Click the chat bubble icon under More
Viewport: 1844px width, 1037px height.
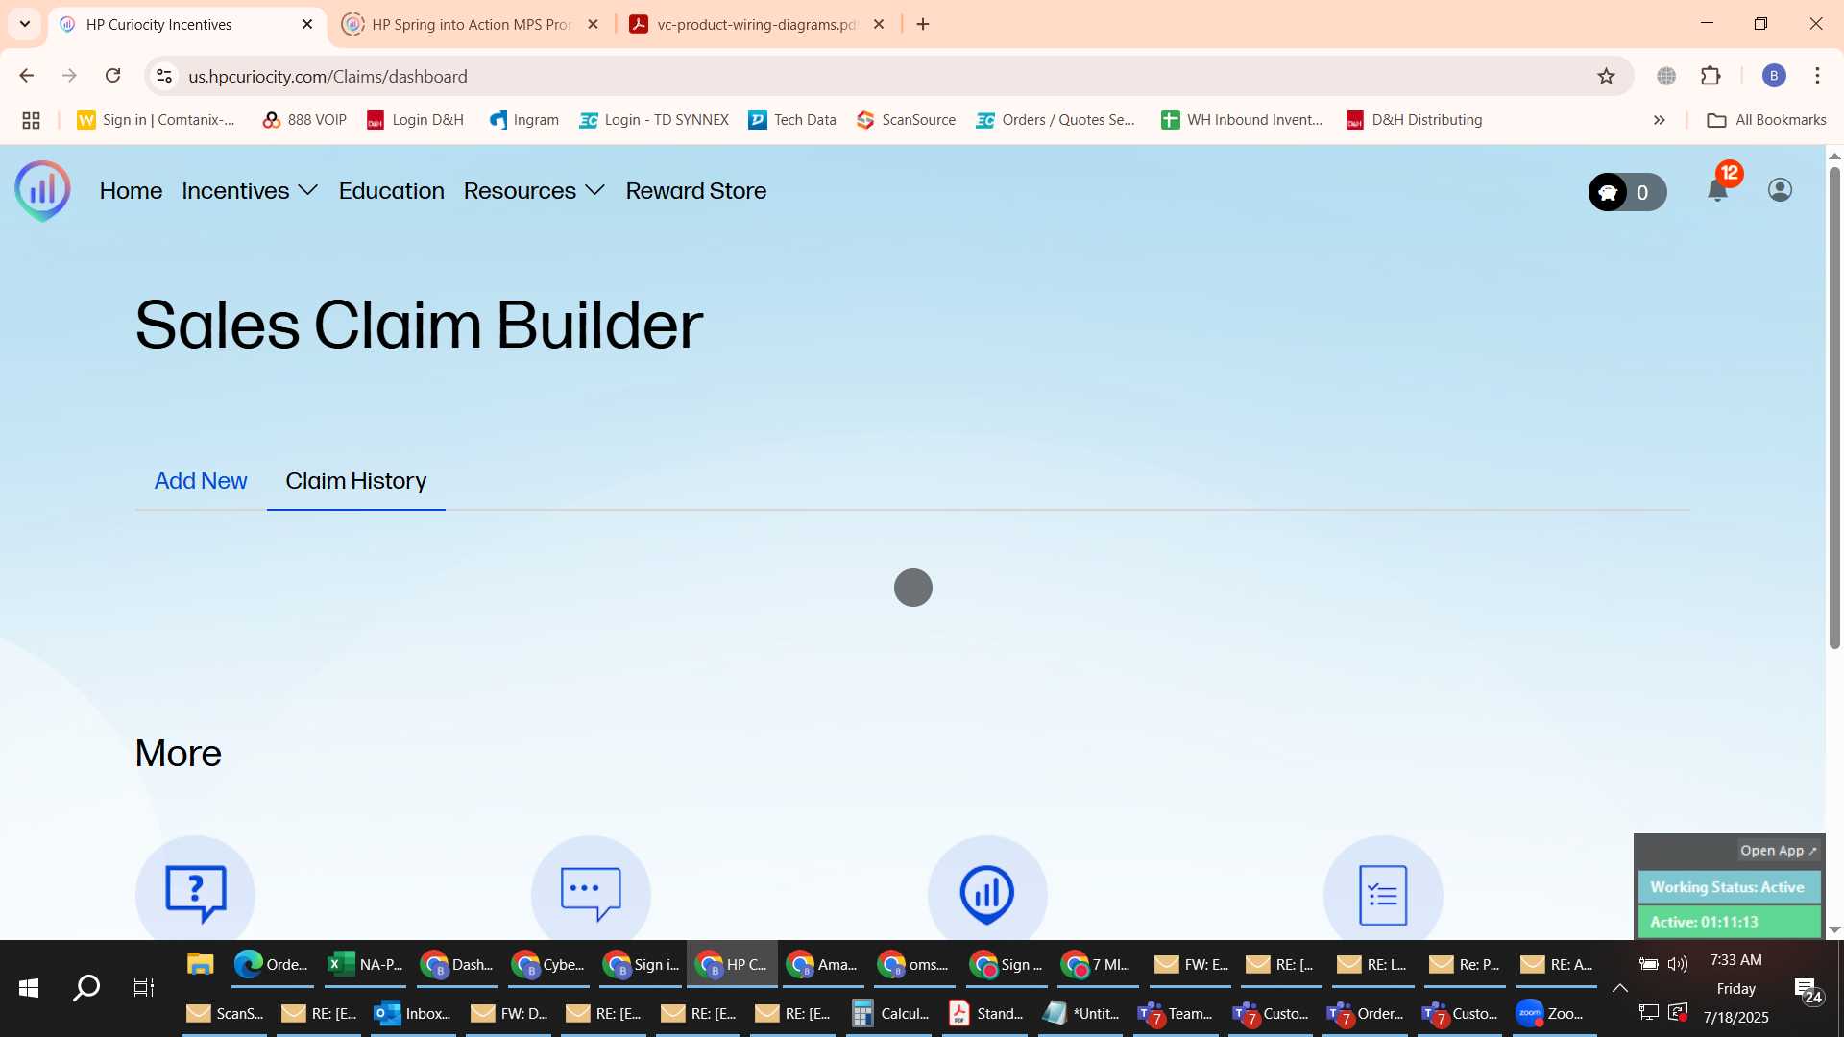click(592, 893)
